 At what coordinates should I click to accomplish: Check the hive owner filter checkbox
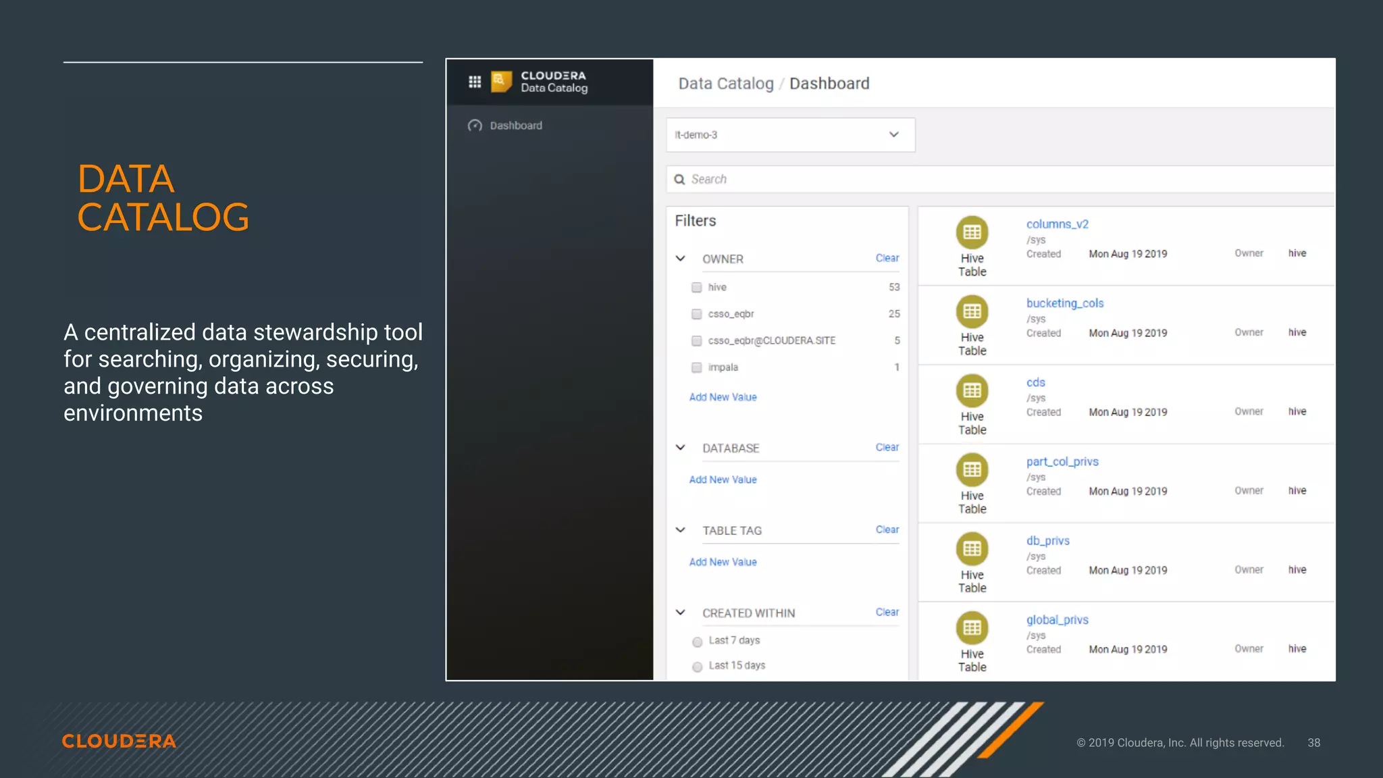(696, 288)
